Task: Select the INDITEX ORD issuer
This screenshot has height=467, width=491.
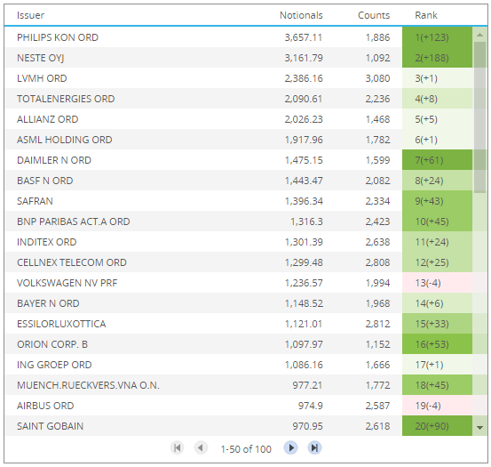Action: [47, 242]
